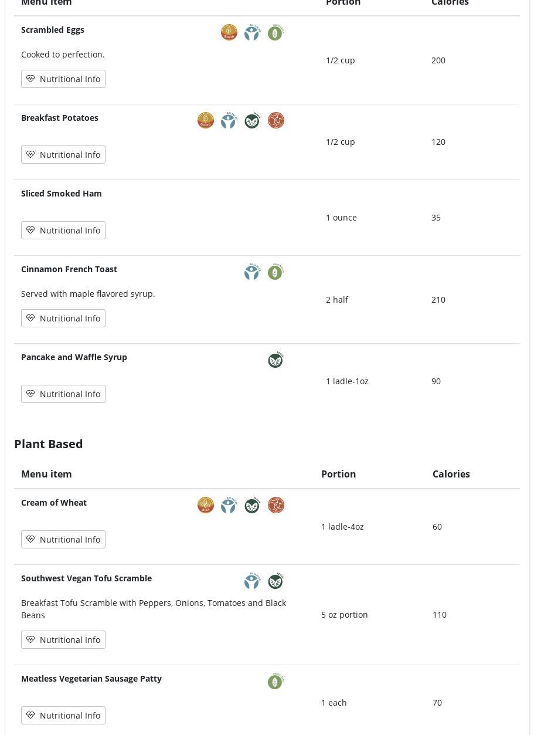Click the red-orange circle icon beside Cream of Wheat
This screenshot has height=735, width=534.
pos(276,505)
